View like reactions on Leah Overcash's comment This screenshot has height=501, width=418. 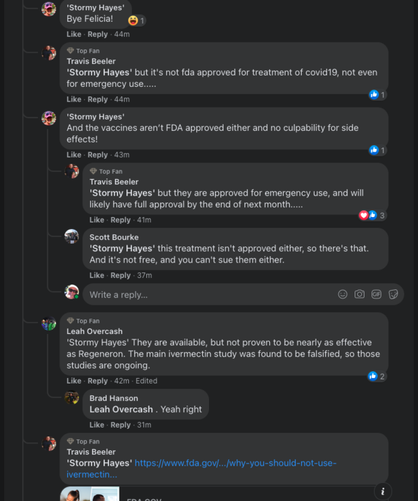(377, 376)
